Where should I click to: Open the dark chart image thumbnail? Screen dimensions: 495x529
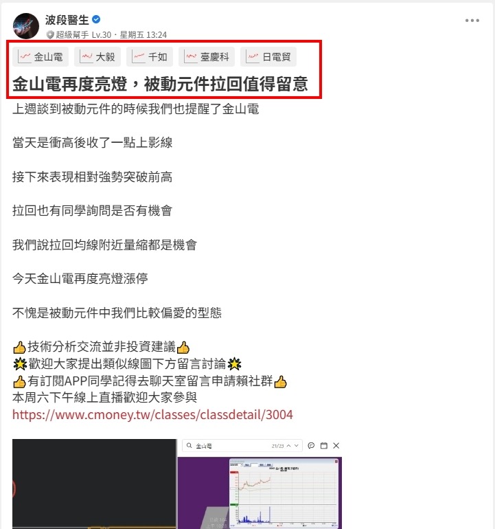pos(95,484)
